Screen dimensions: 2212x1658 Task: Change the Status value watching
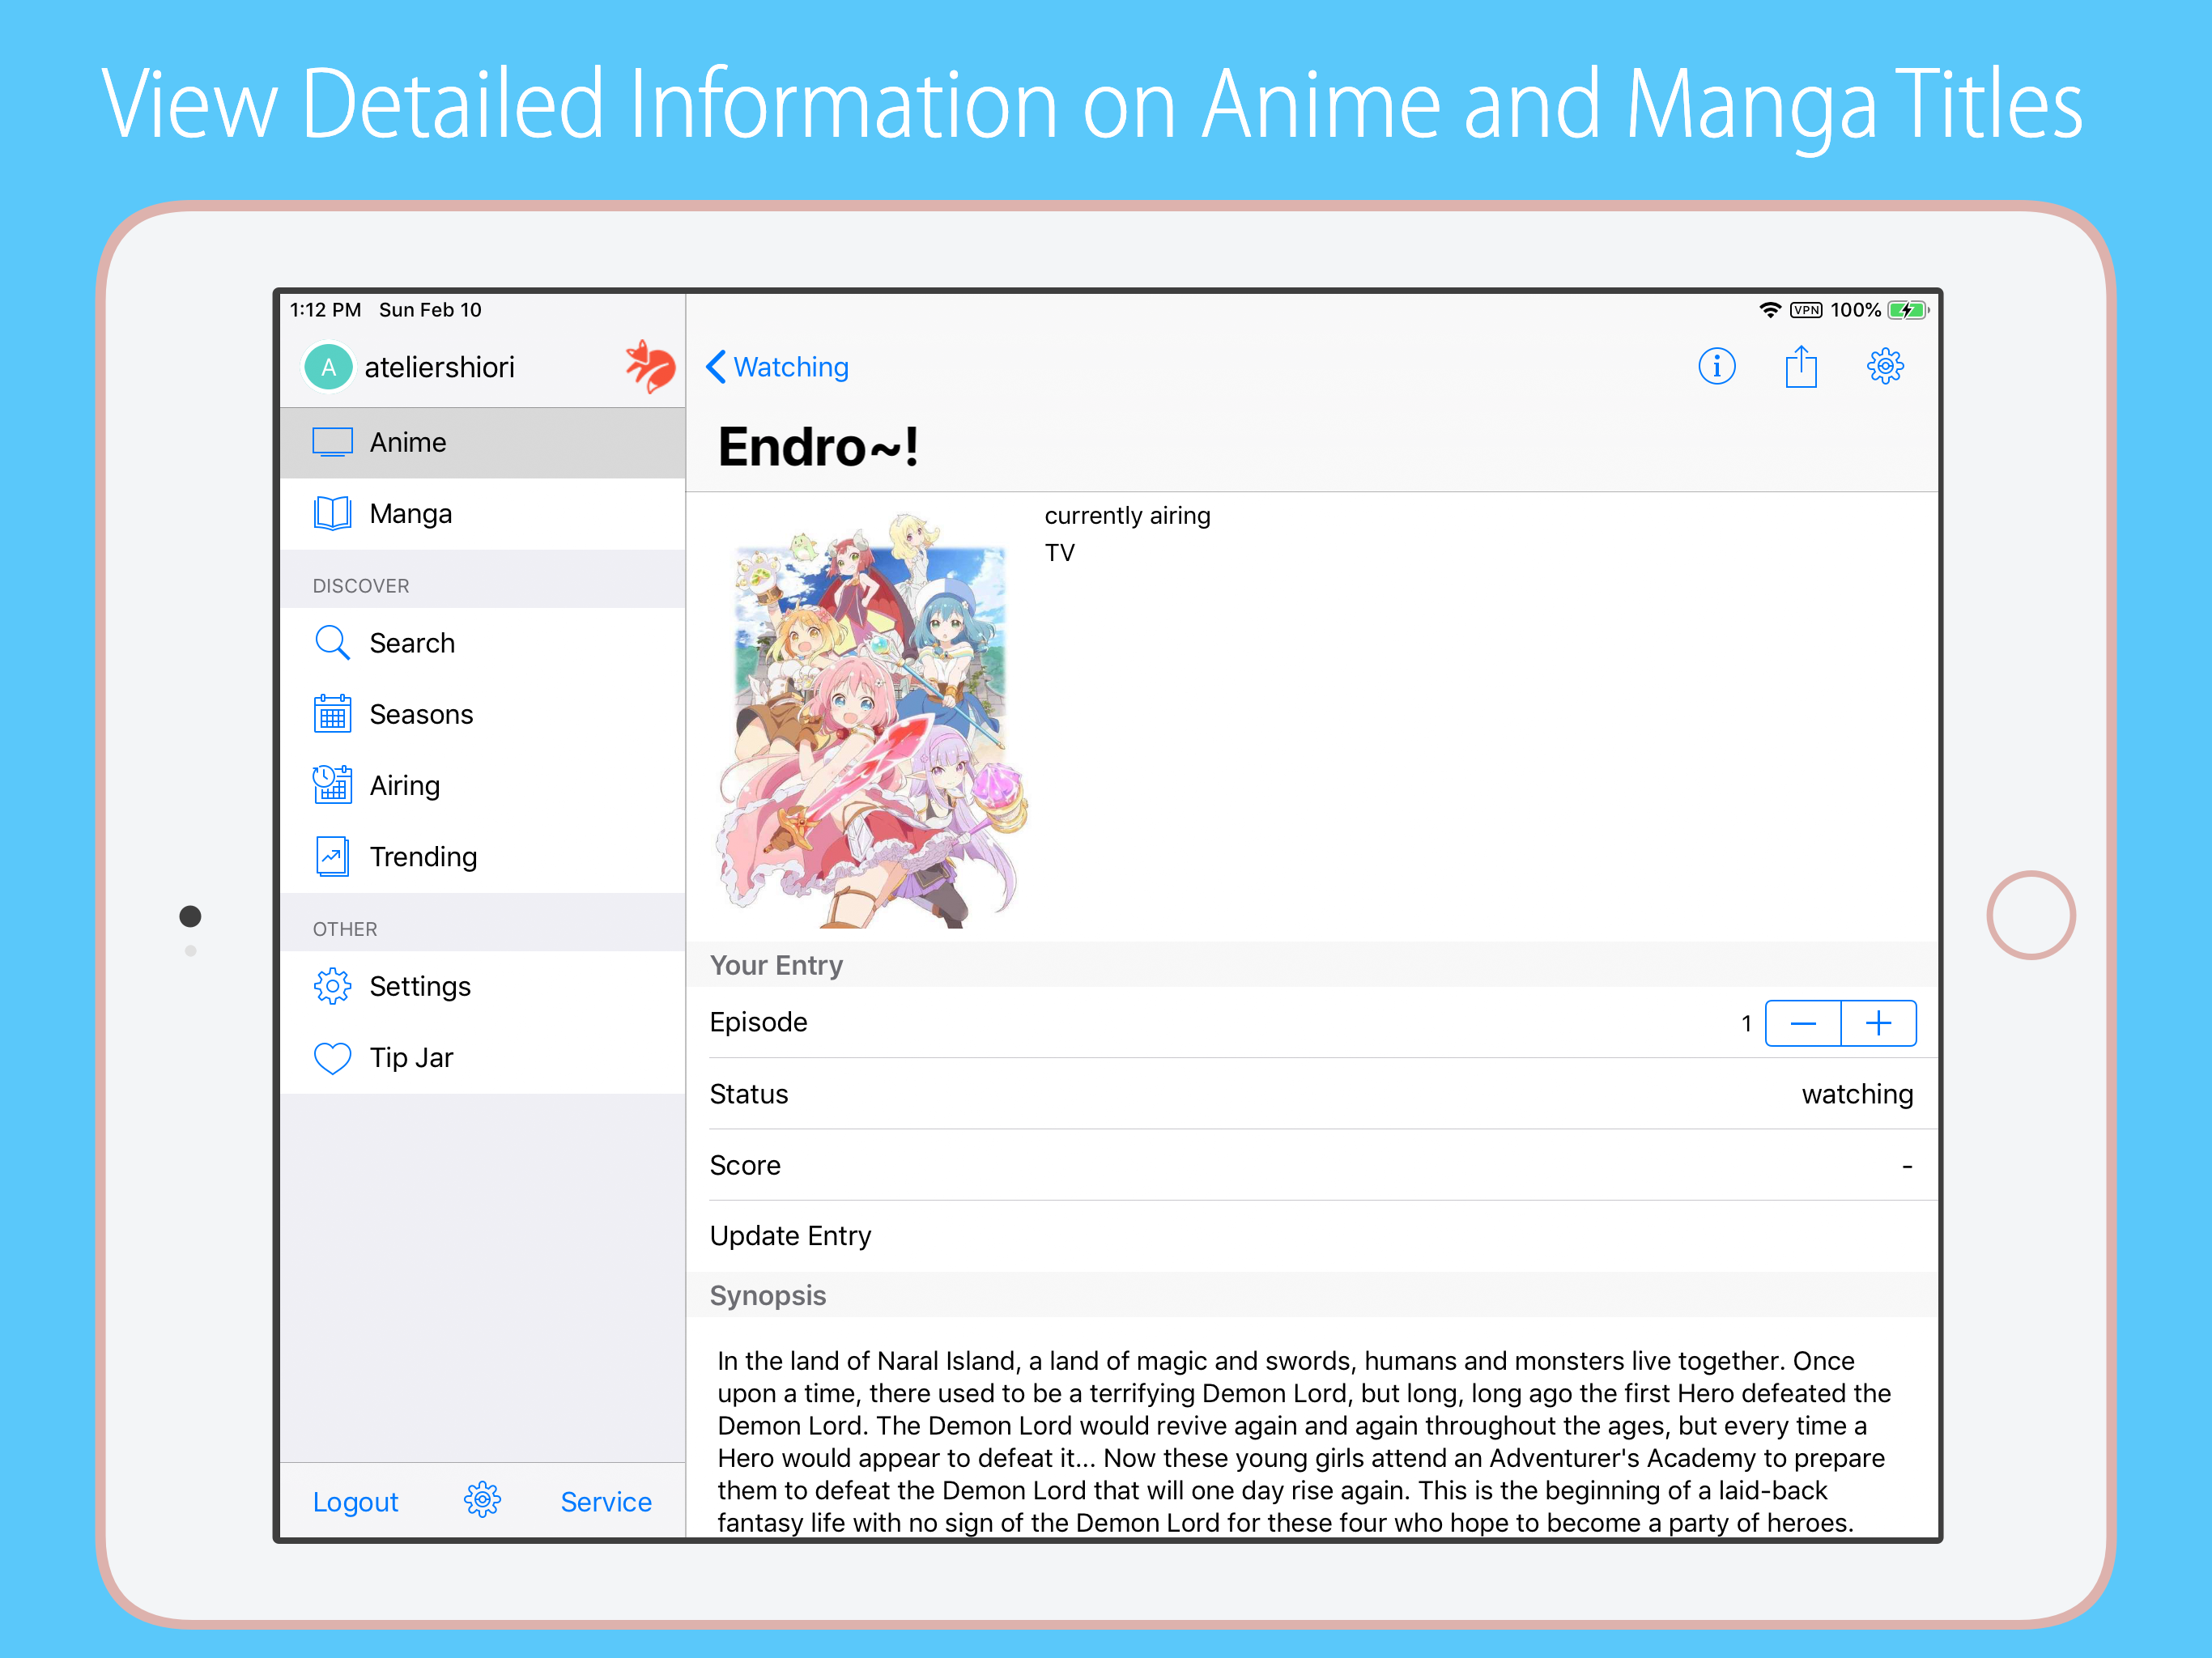click(1857, 1094)
